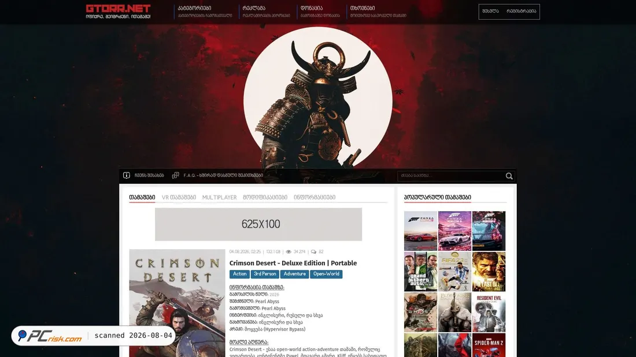
Task: Switch to the VR თამაშები tab
Action: [179, 197]
